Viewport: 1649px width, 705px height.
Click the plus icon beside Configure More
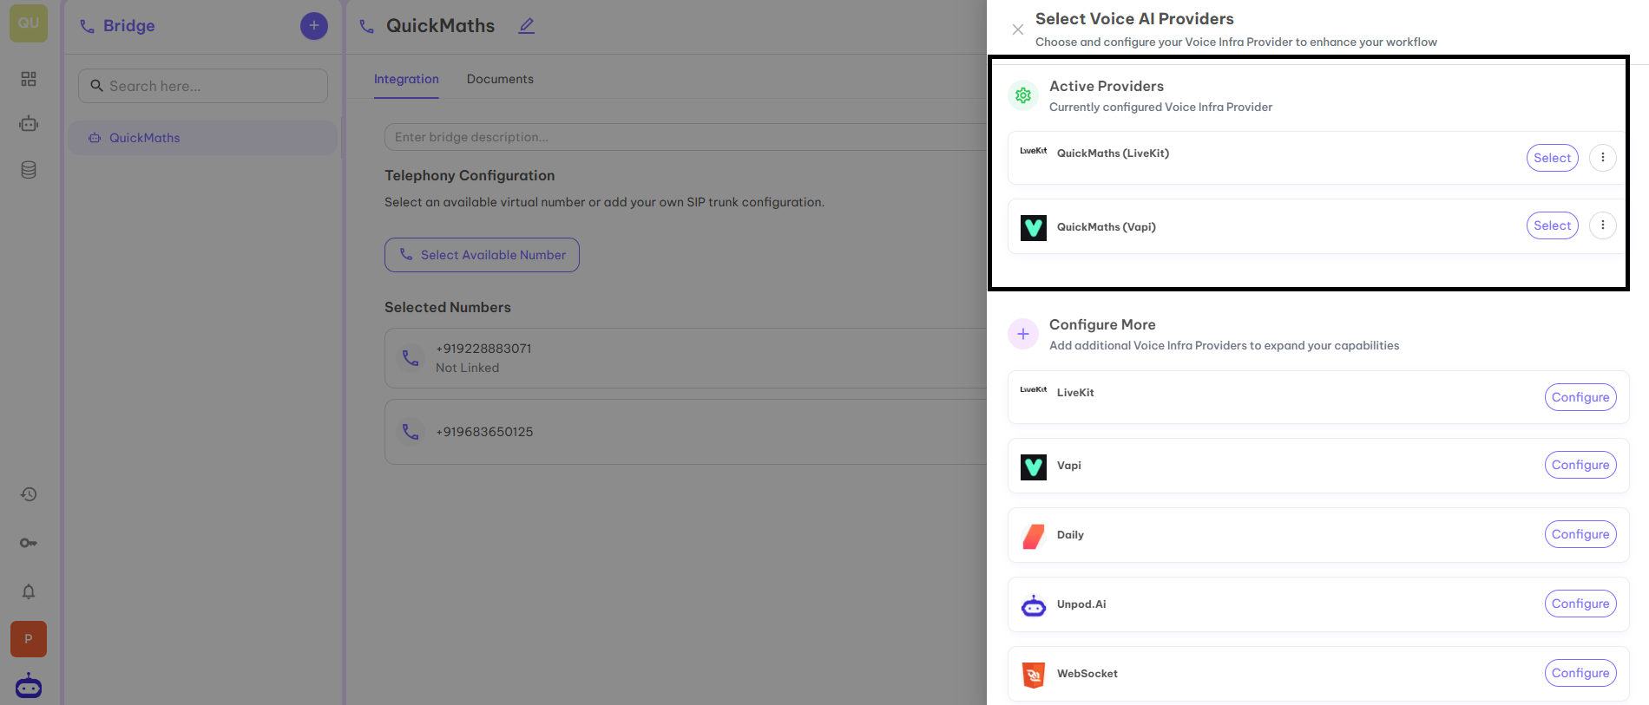point(1023,334)
